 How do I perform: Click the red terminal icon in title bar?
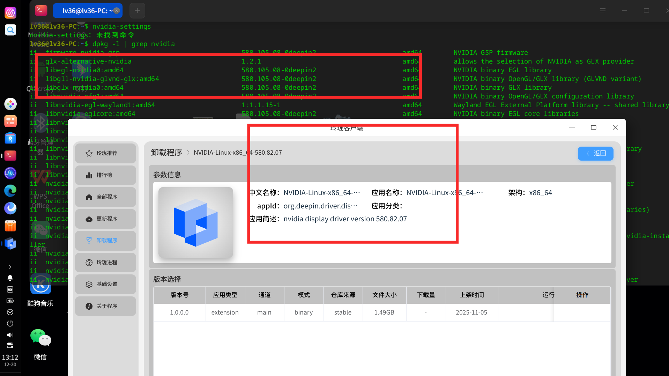[41, 10]
